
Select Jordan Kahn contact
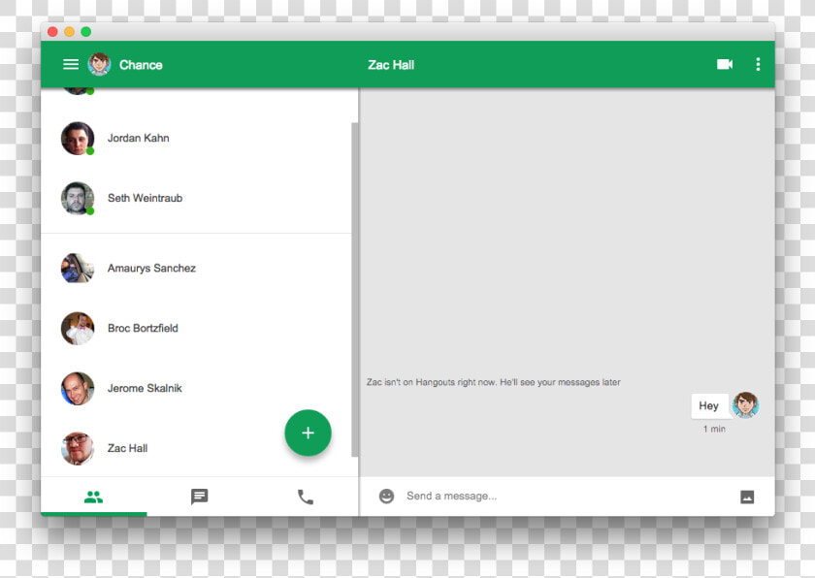[x=196, y=138]
